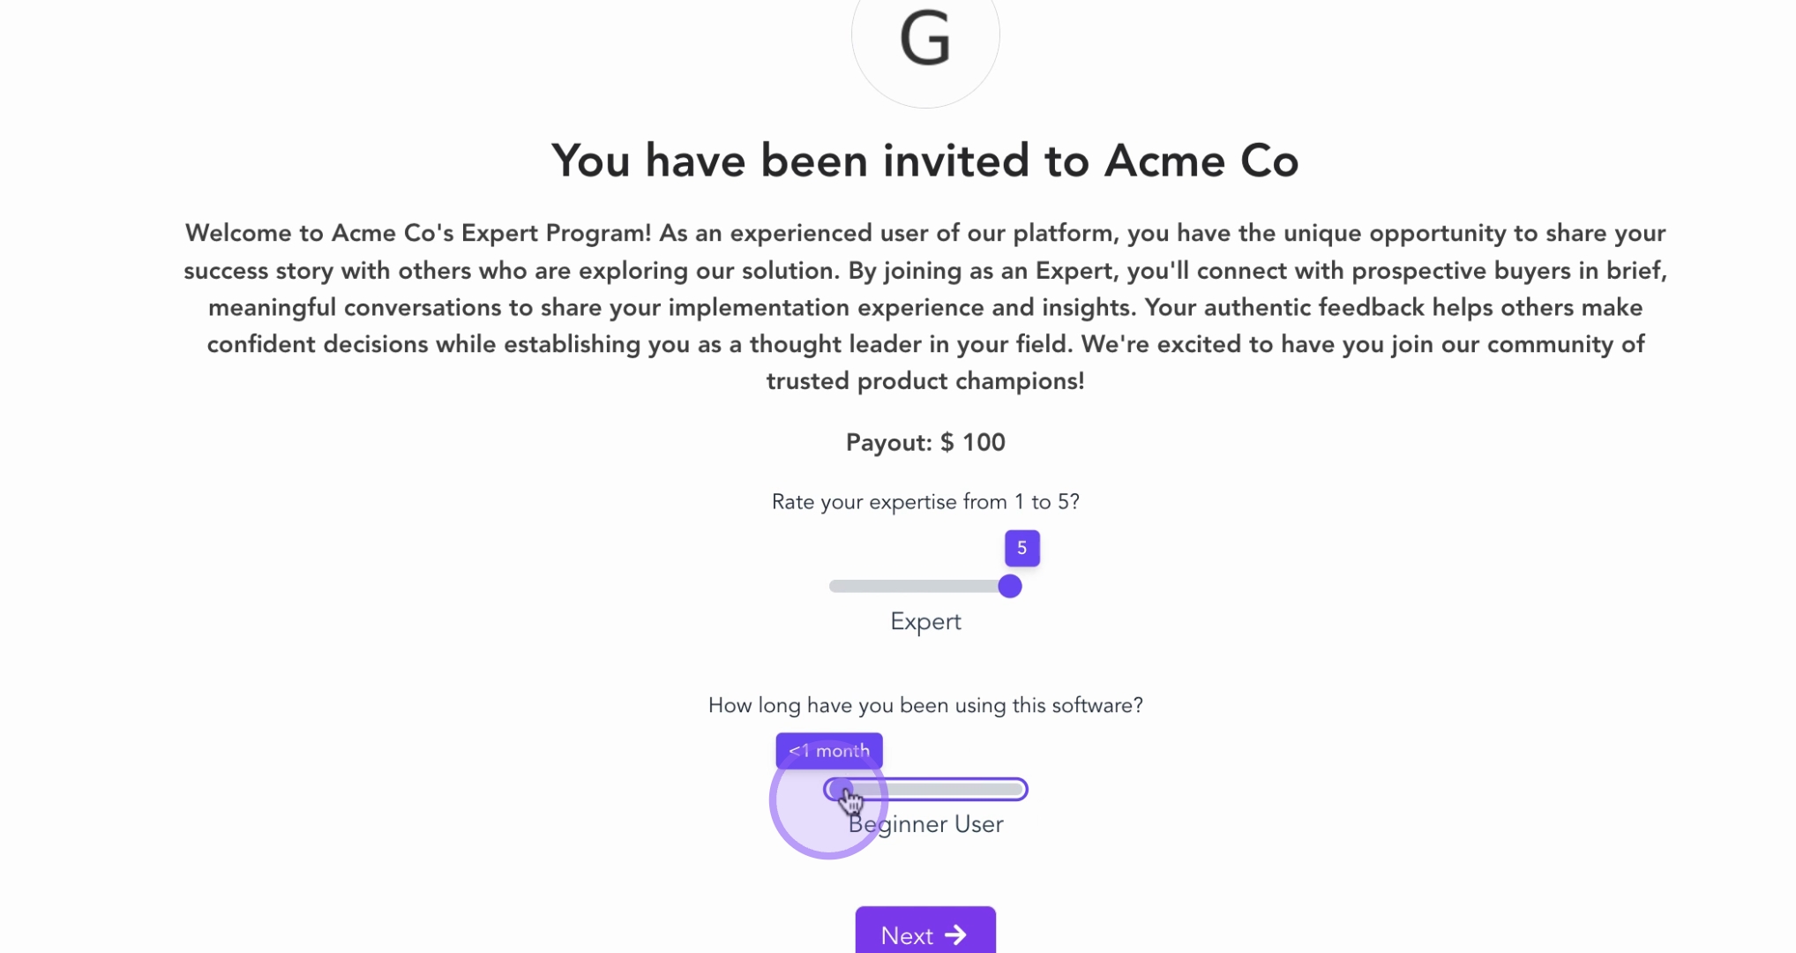Image resolution: width=1796 pixels, height=953 pixels.
Task: Click the "trusted product champions!" line
Action: (x=924, y=381)
